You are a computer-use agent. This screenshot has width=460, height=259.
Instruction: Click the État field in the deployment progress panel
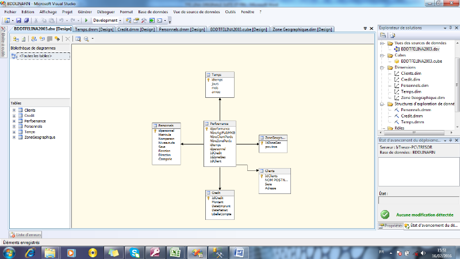coord(419,200)
